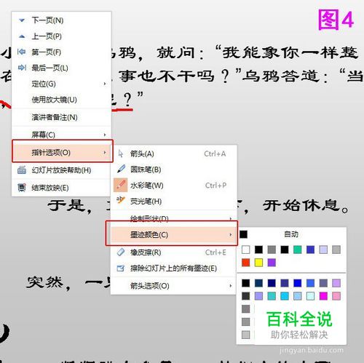Viewport: 364px width, 363px height.
Task: Pick the red ink color swatch
Action: click(x=246, y=263)
